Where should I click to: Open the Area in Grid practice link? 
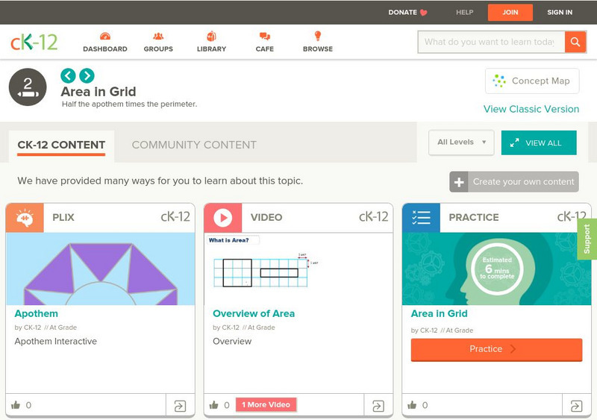(x=439, y=314)
